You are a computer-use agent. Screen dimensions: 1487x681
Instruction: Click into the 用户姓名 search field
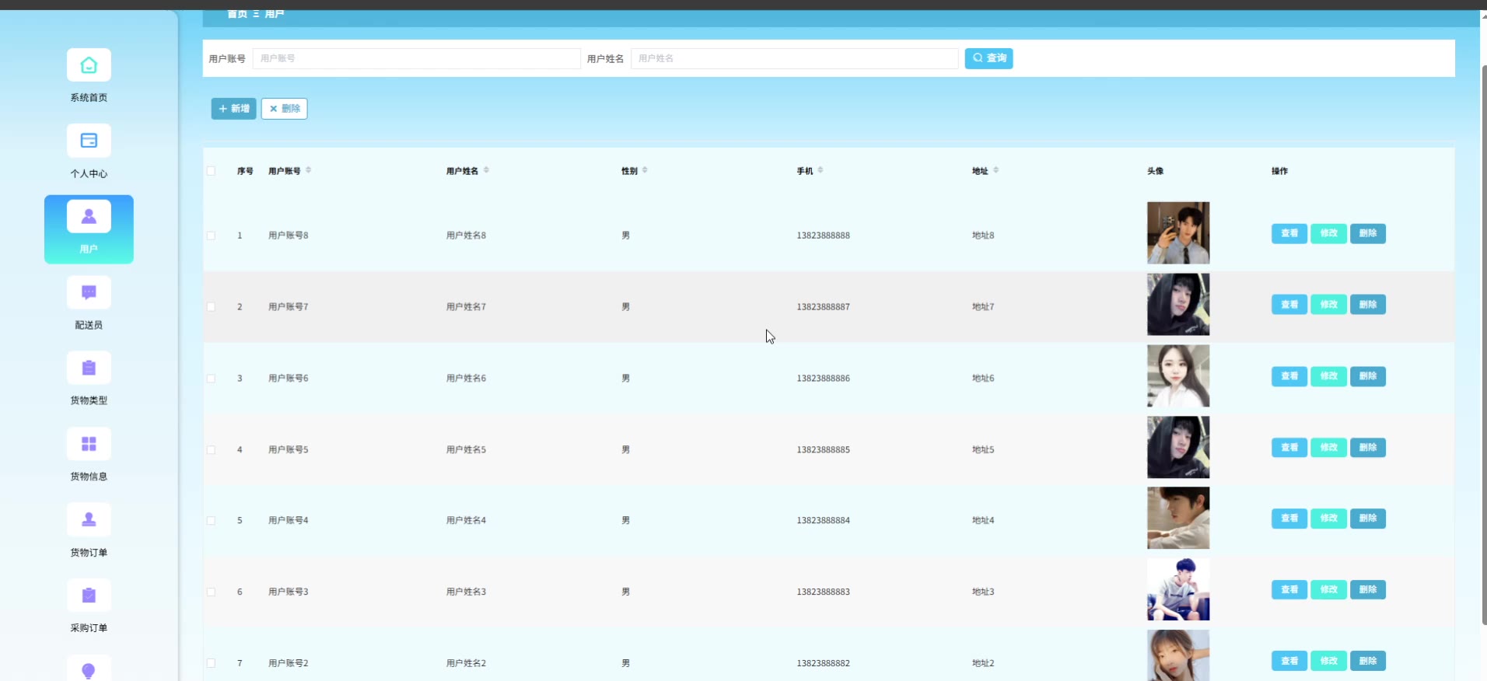(794, 58)
